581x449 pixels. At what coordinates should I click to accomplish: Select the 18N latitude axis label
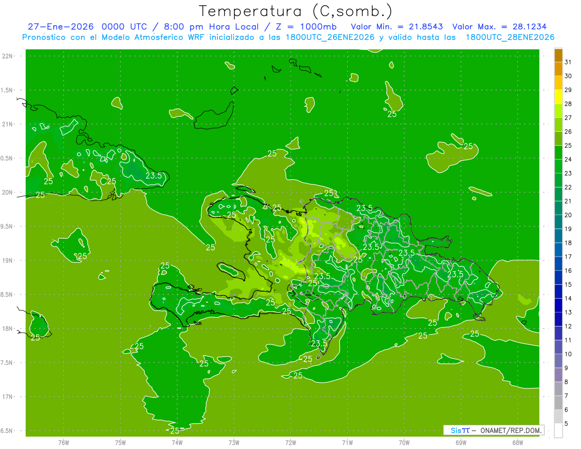point(8,329)
